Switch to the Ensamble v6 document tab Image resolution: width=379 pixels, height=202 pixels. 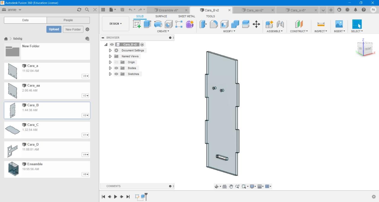[168, 10]
